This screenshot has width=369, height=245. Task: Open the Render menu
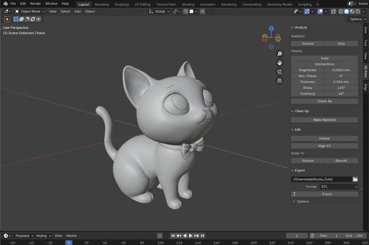coord(35,4)
